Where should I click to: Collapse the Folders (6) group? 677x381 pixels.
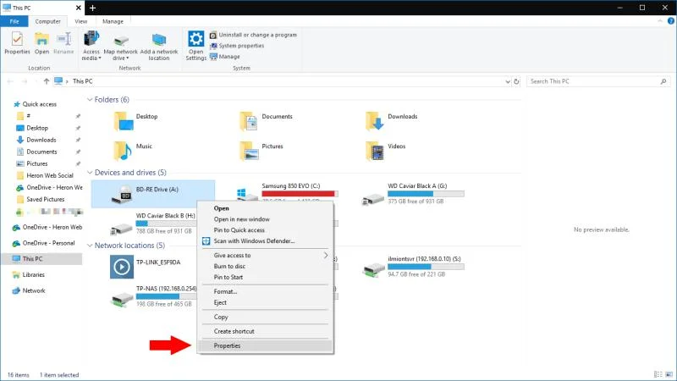[90, 100]
